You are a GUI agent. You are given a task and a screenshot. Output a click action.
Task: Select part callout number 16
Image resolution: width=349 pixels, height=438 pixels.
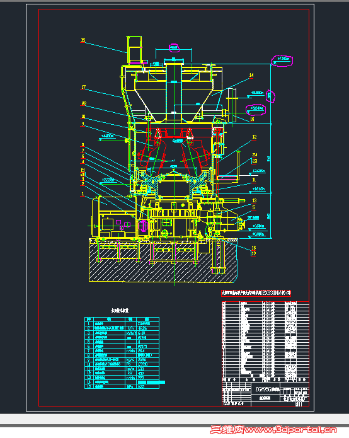252,119
